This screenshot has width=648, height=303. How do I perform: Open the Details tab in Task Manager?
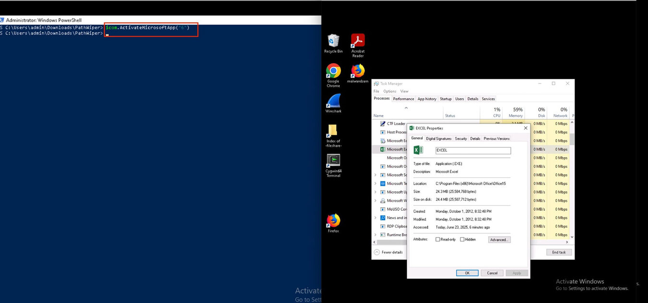pyautogui.click(x=473, y=99)
